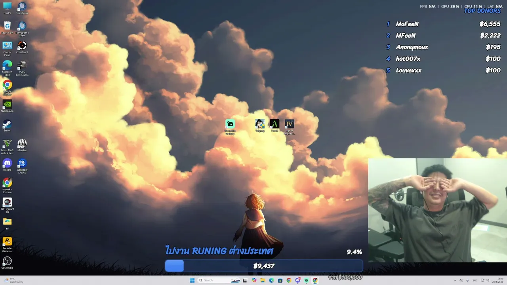Viewport: 507px width, 285px height.
Task: Open Microsoft Edge in the taskbar
Action: click(x=271, y=280)
